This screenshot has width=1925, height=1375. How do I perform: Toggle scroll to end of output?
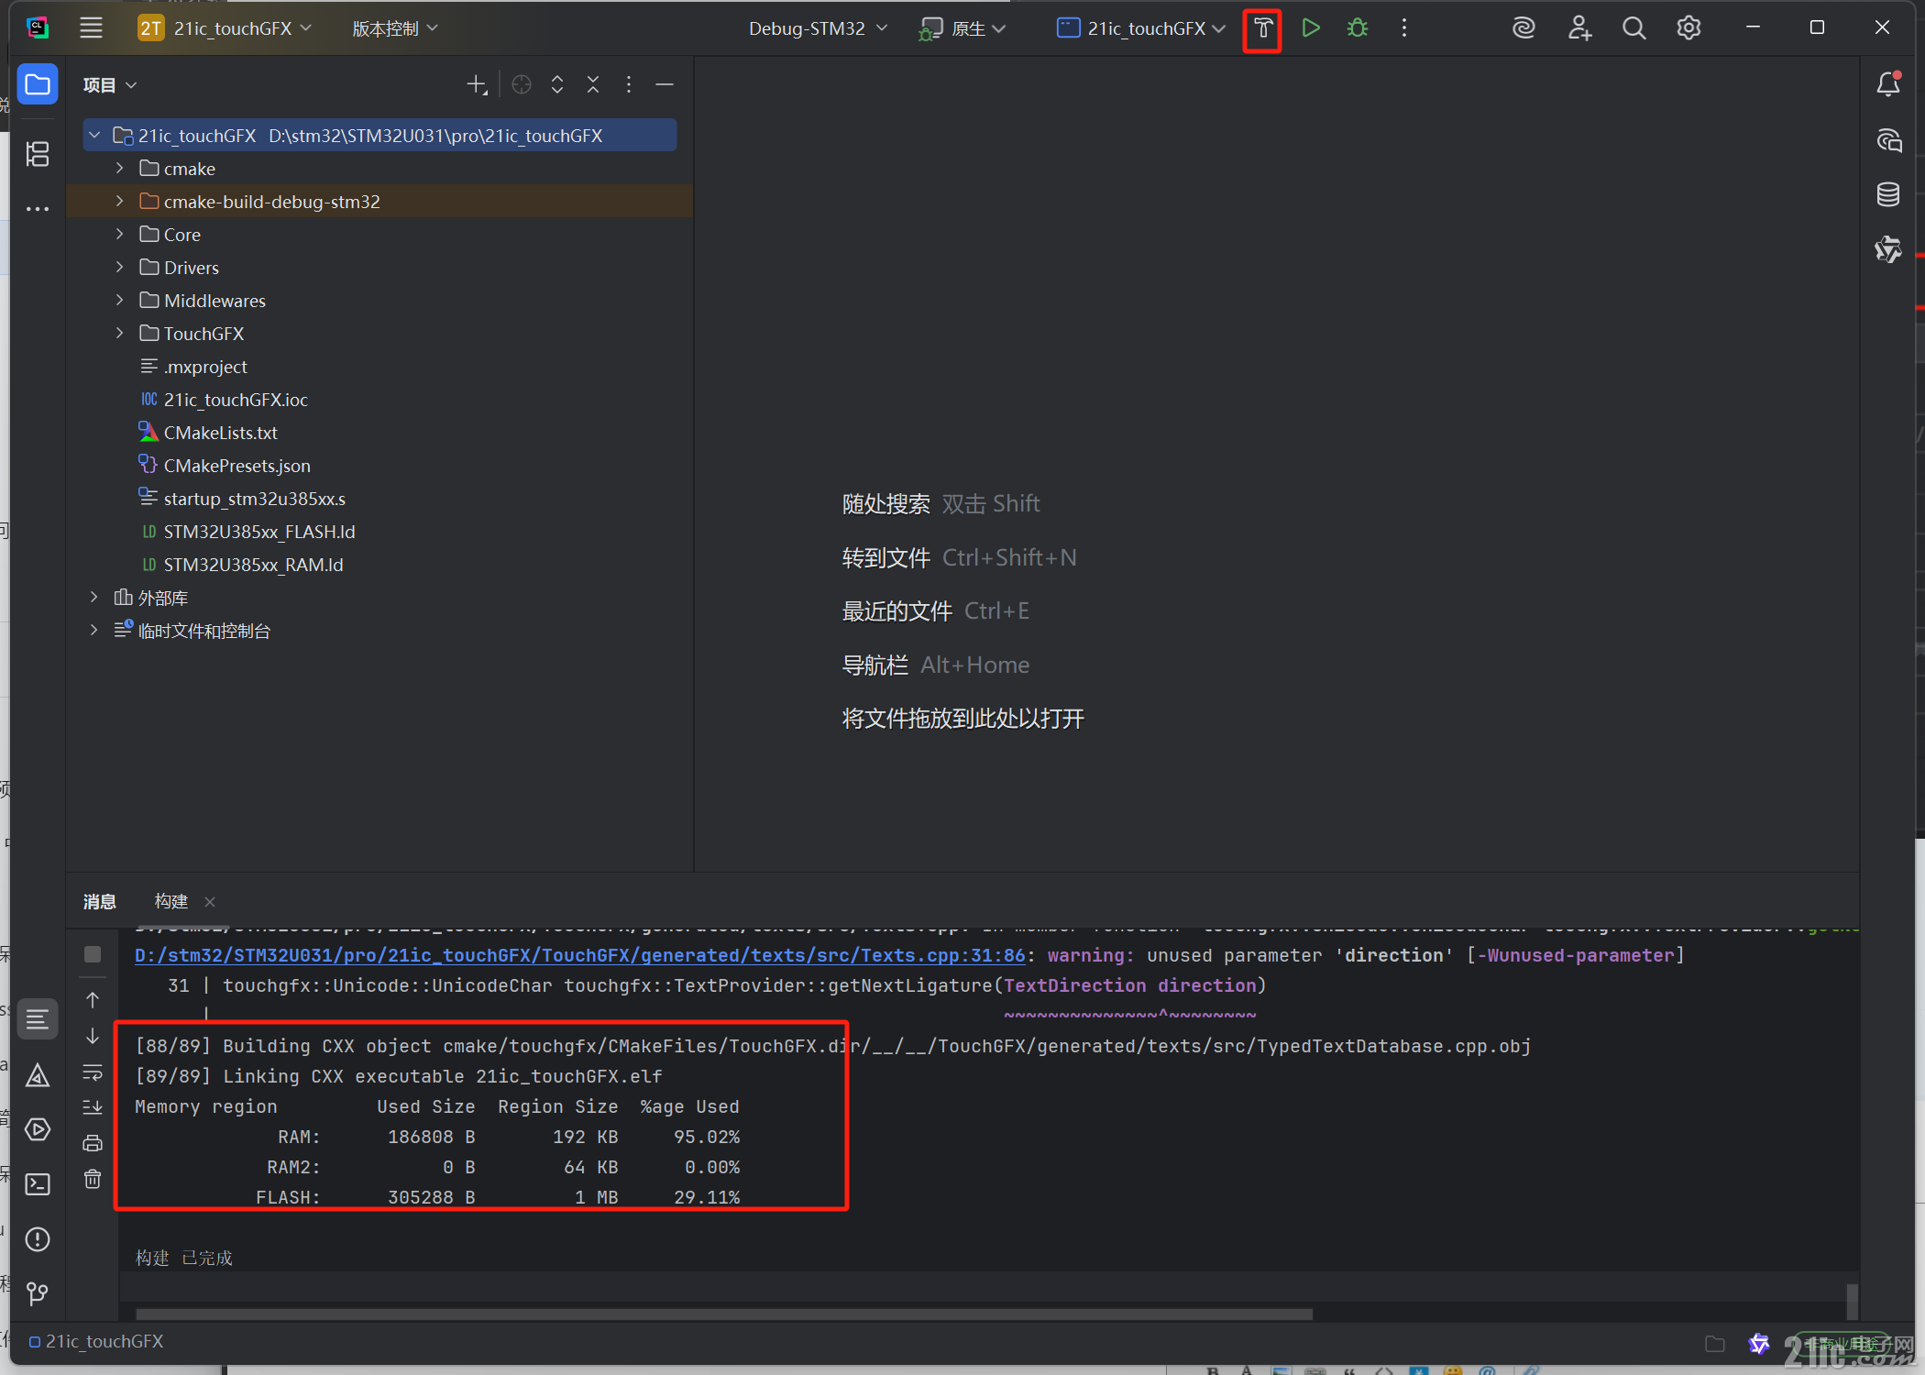click(x=93, y=1107)
